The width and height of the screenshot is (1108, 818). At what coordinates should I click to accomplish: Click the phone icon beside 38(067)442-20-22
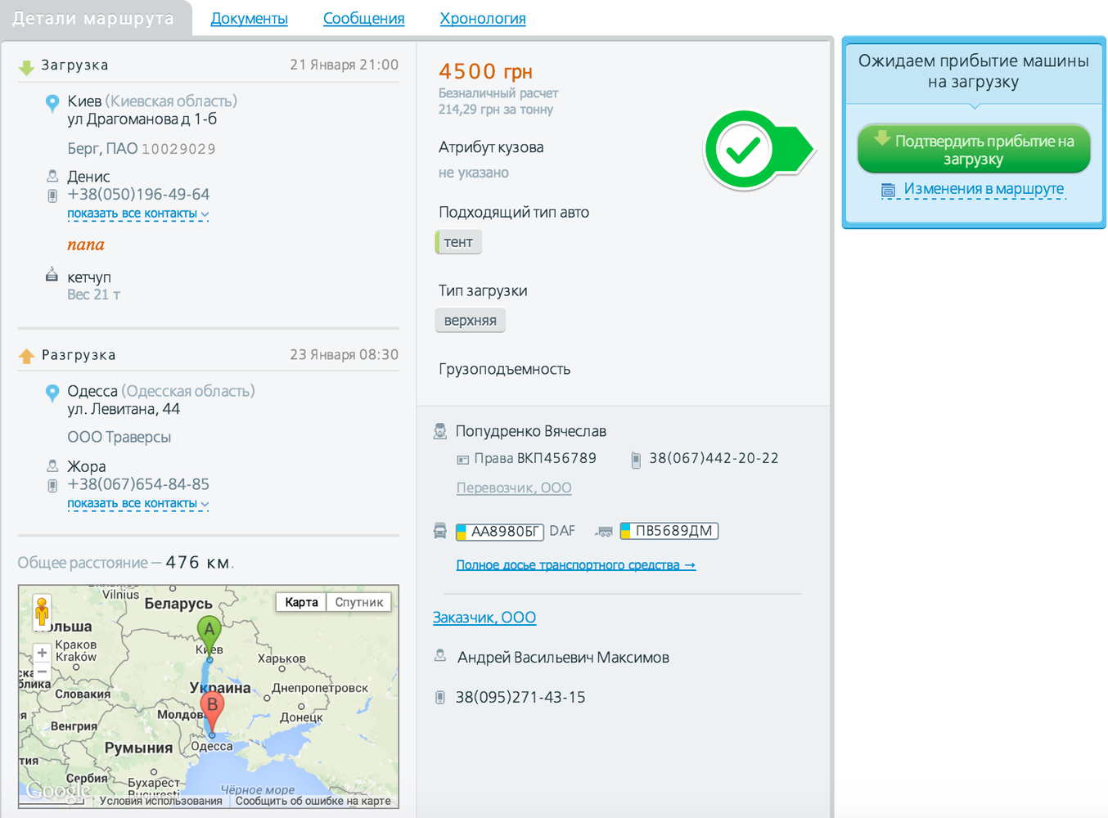coord(636,460)
